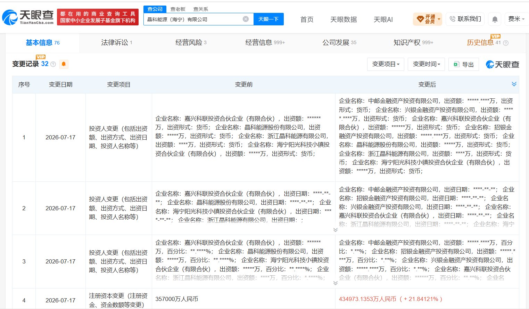Click the orange alert bell beside 变更记录
529x309 pixels.
click(64, 64)
